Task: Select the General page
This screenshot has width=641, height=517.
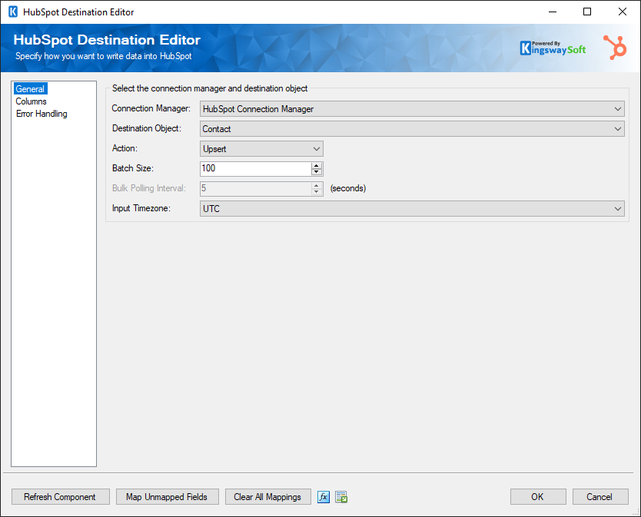Action: (30, 88)
